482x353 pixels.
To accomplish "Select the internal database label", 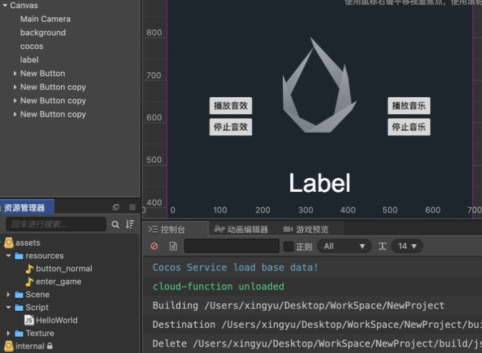I will pos(30,346).
